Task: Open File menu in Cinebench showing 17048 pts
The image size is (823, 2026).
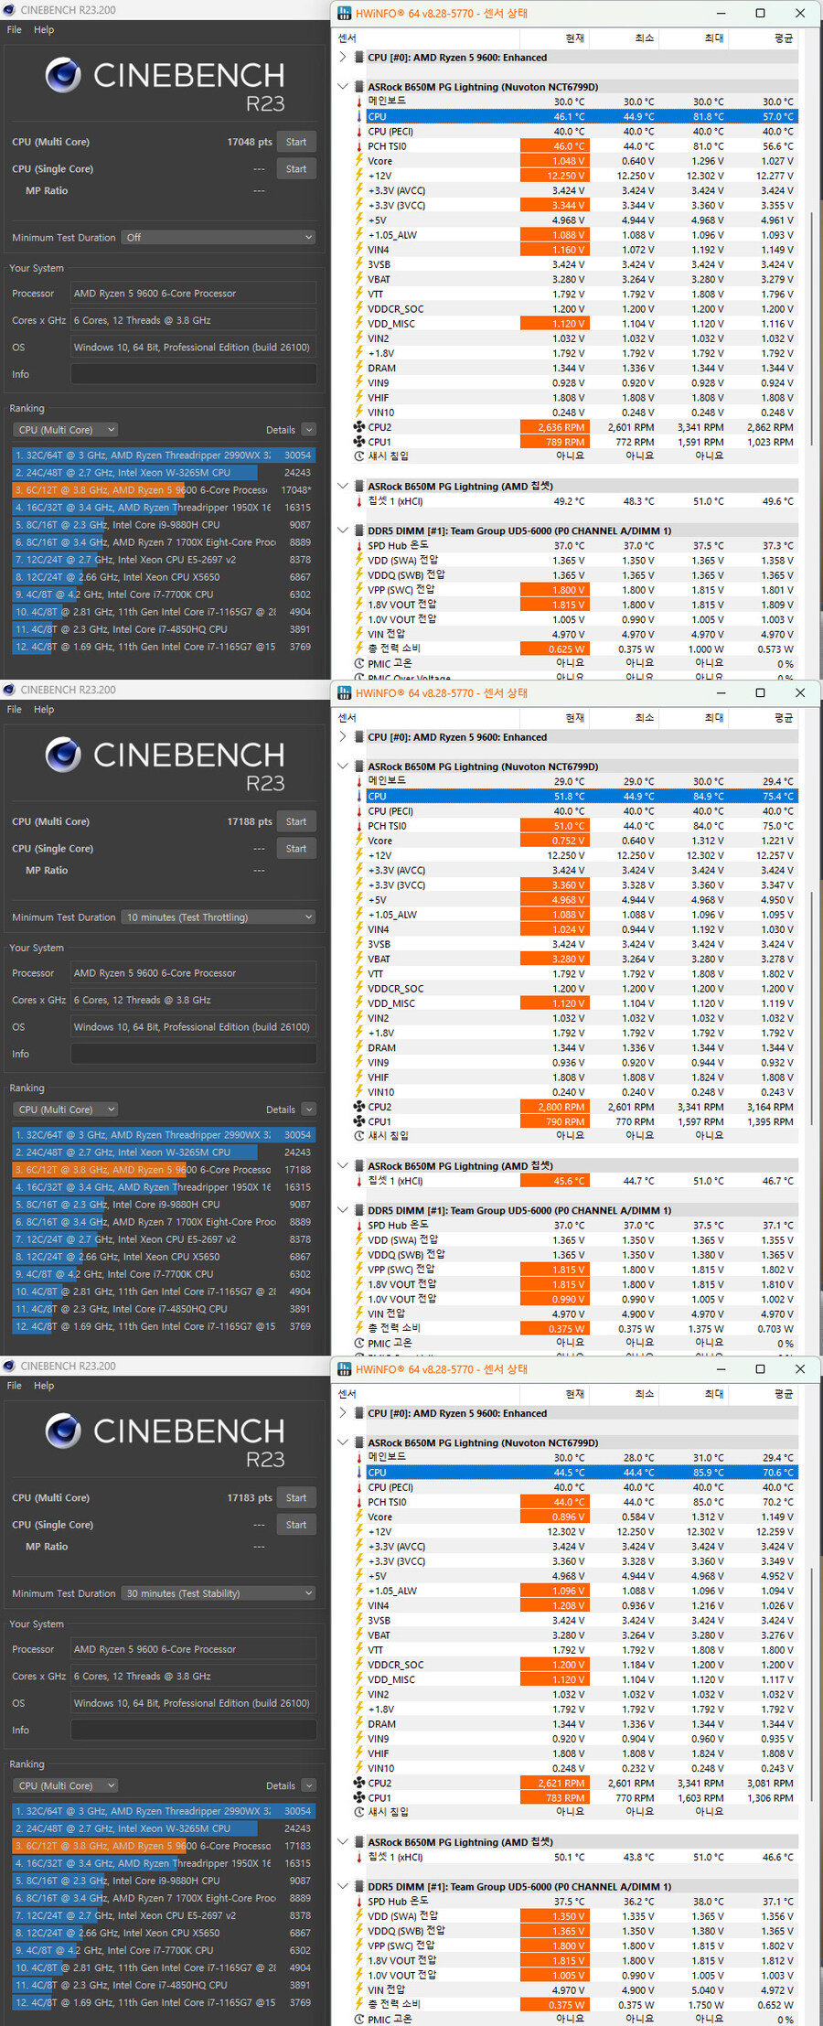Action: 15,30
